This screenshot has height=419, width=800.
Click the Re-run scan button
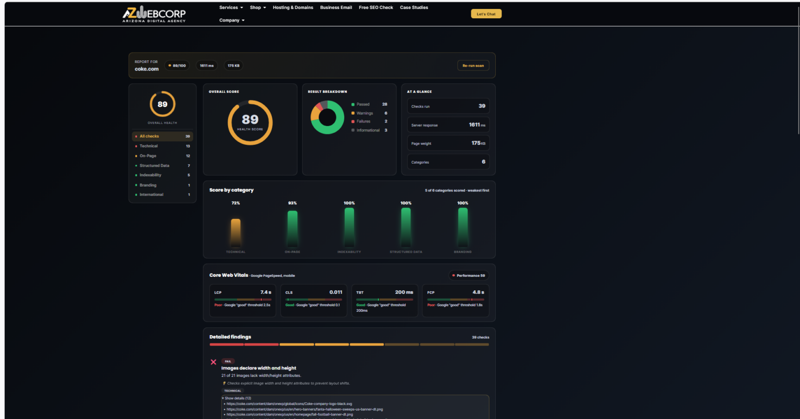point(473,66)
